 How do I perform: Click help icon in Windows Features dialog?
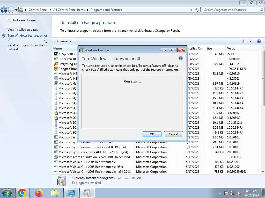(x=180, y=59)
